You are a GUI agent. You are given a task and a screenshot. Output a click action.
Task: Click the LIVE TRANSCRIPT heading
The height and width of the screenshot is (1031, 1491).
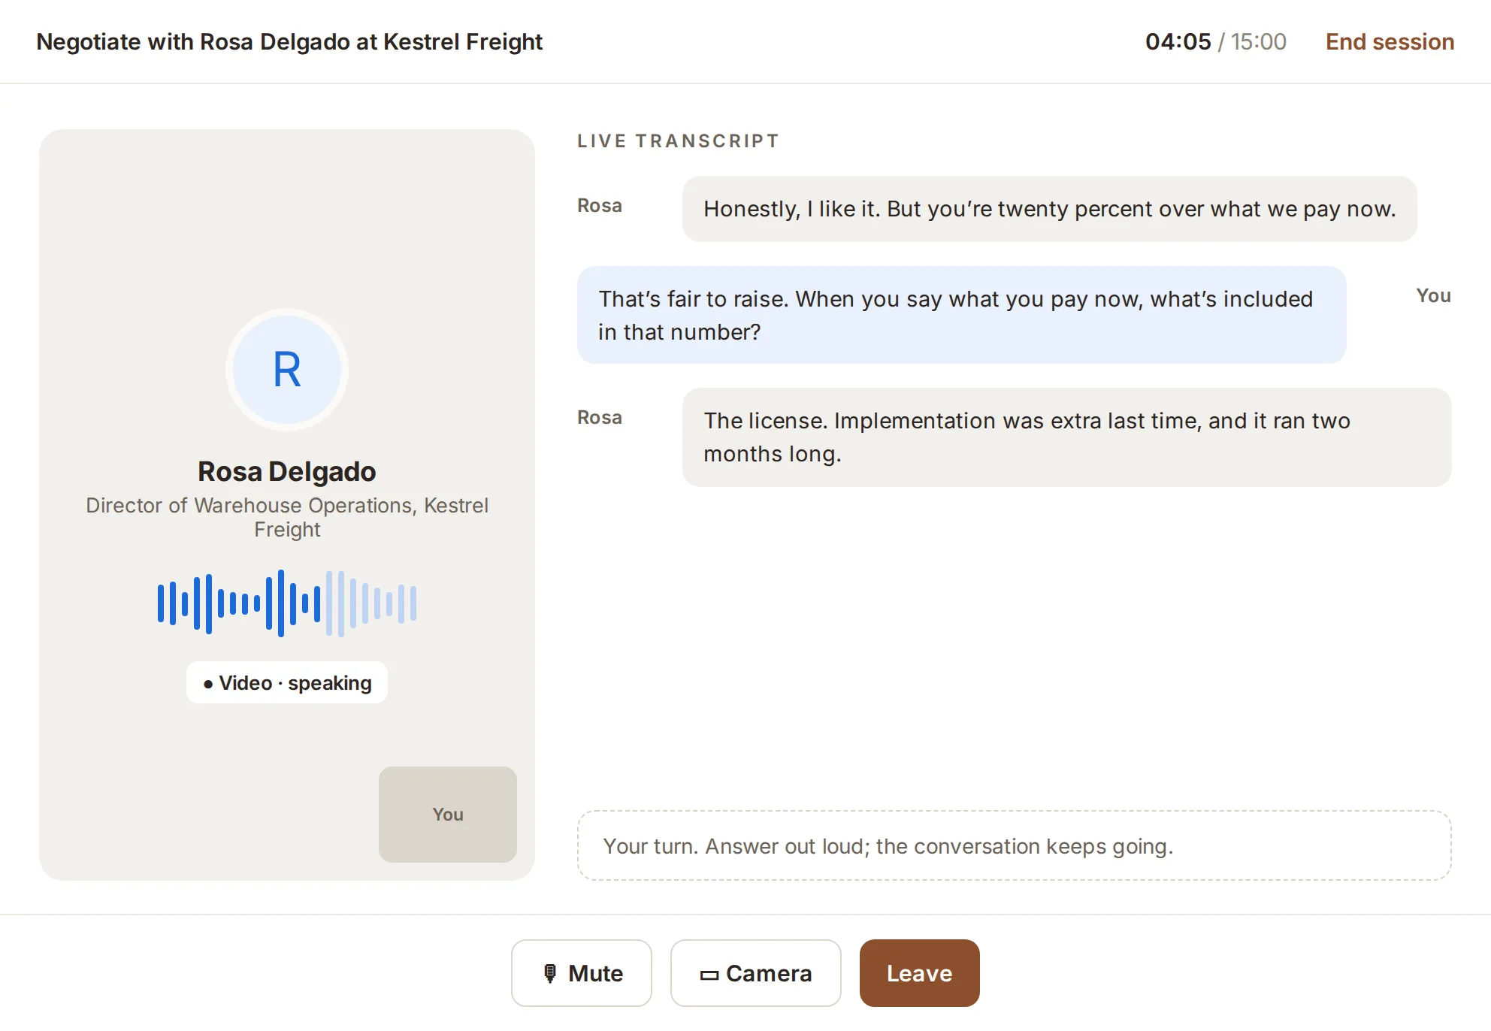pos(678,141)
